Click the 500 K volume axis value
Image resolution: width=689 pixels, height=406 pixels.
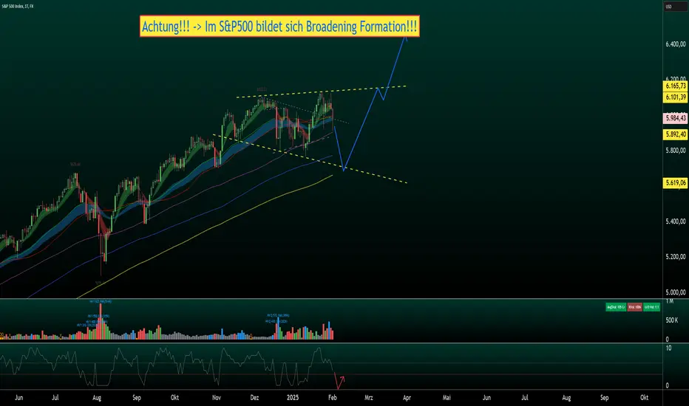coord(671,320)
